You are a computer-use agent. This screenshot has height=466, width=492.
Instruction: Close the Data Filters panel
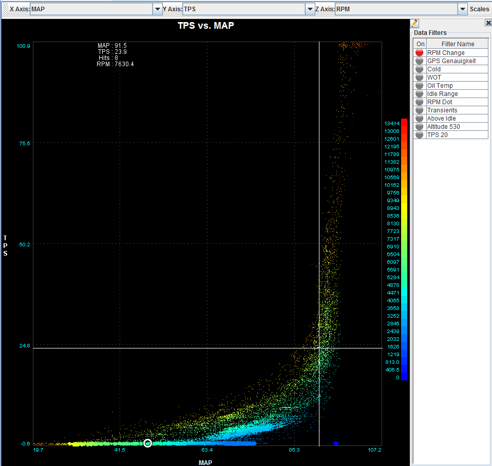point(488,23)
